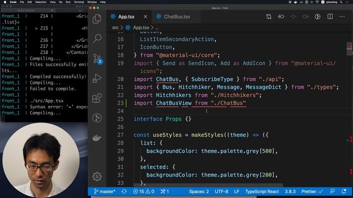Open the File menu
Image resolution: width=353 pixels, height=198 pixels.
click(x=22, y=2)
